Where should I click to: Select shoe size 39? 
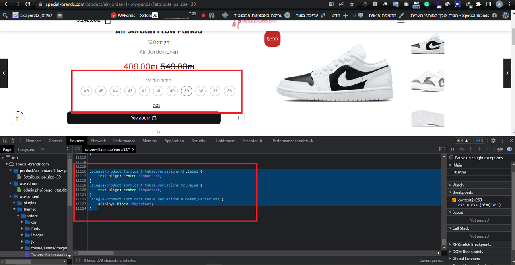point(186,91)
